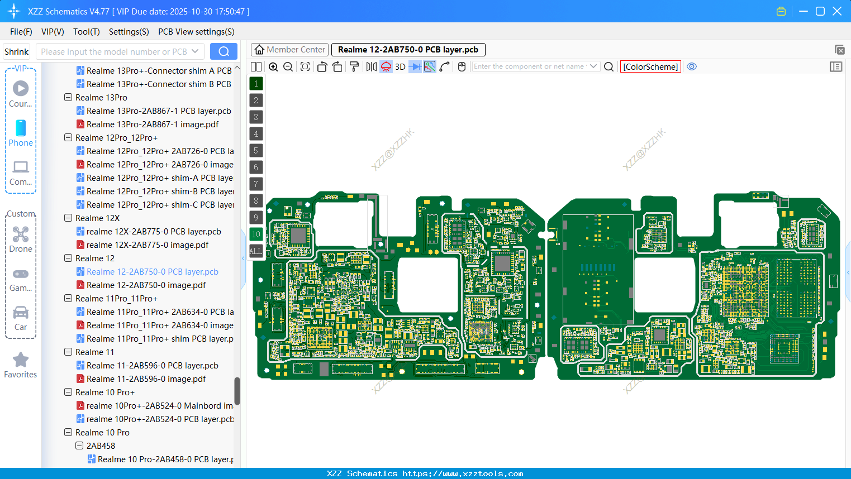The image size is (851, 479).
Task: Enable the ALL layers button
Action: [256, 251]
